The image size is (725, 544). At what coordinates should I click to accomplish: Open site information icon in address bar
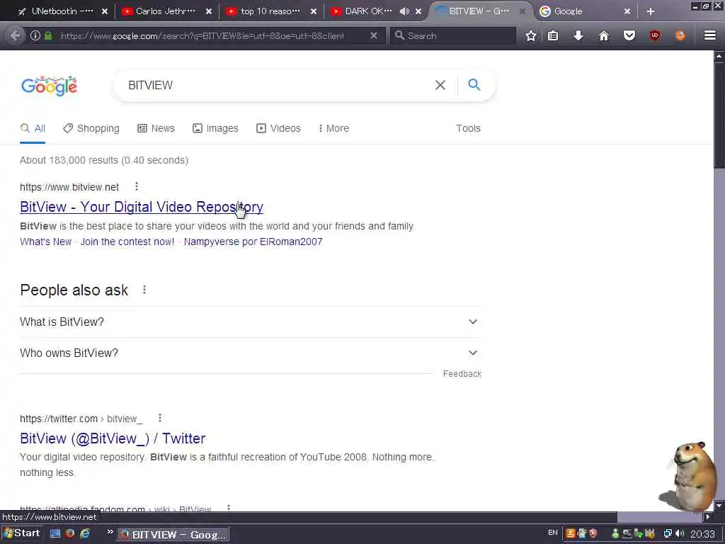(x=35, y=35)
